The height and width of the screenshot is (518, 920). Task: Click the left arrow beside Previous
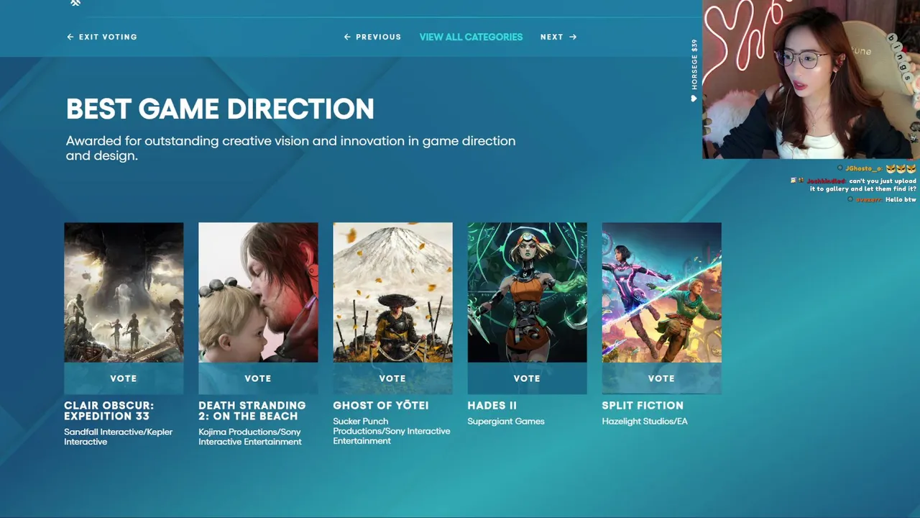click(x=347, y=37)
